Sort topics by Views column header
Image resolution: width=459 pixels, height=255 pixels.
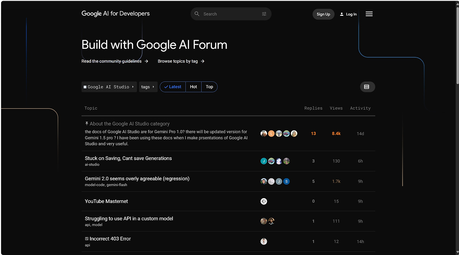point(336,108)
